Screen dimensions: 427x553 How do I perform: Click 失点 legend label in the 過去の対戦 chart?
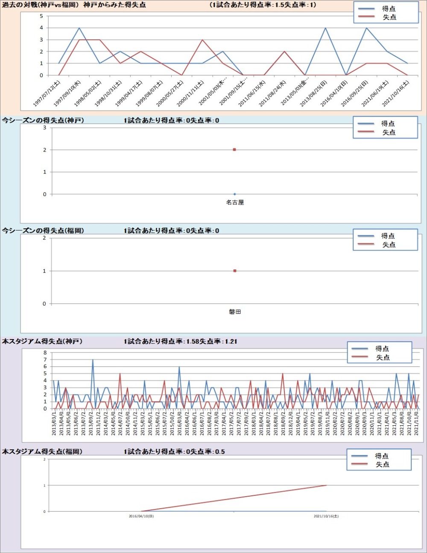tap(389, 17)
